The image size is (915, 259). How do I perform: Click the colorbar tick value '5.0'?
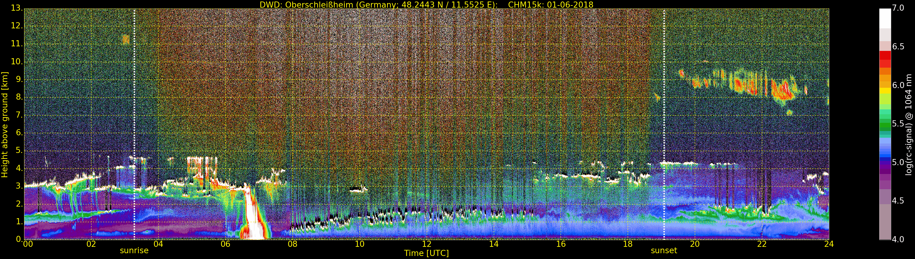coord(898,162)
